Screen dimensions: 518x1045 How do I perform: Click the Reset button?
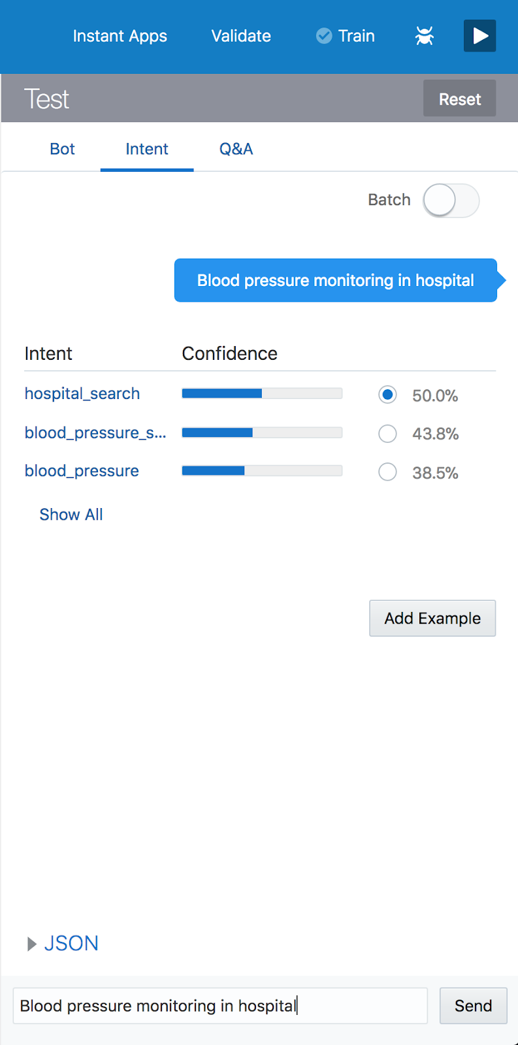459,99
